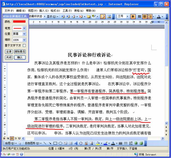The width and height of the screenshot is (171, 158).
Task: Click the center alignment icon
Action: coord(145,17)
